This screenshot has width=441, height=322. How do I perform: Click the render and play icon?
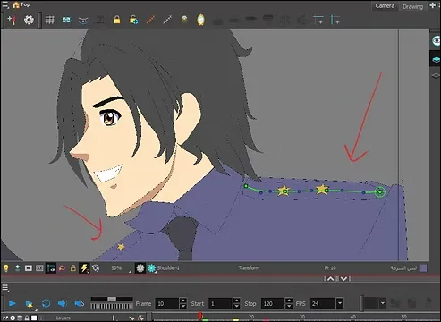(x=29, y=304)
